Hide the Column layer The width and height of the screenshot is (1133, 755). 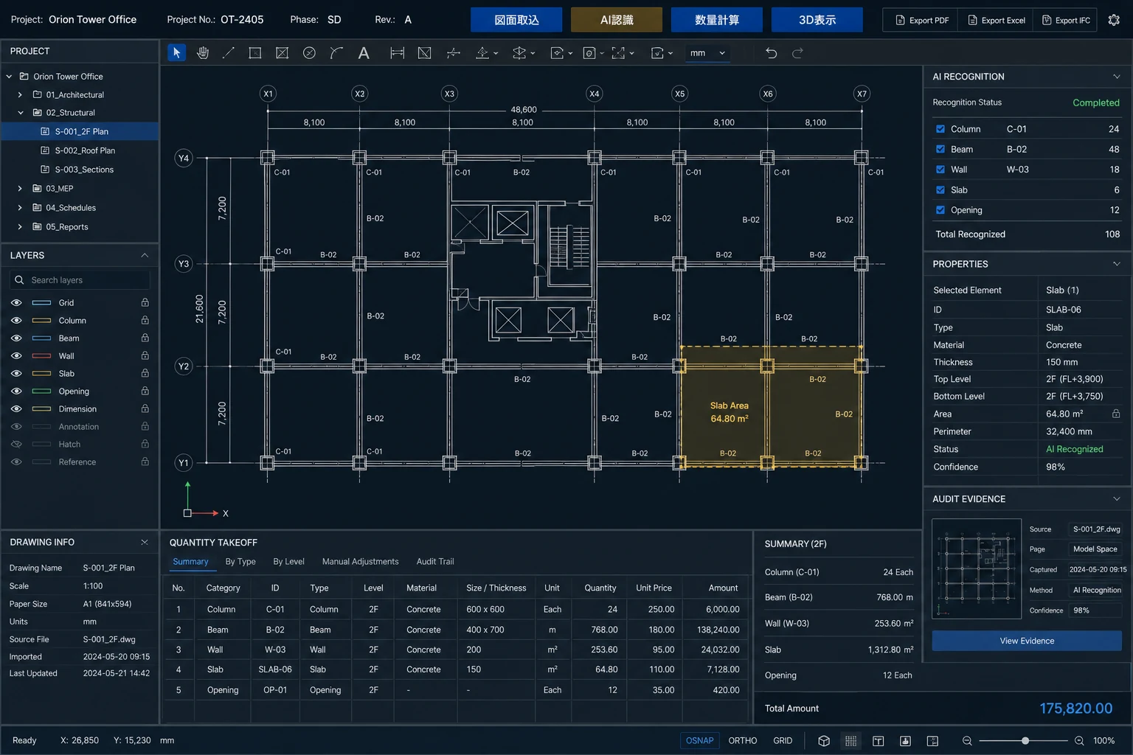point(16,320)
